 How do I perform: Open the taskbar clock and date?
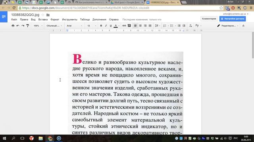(246, 138)
